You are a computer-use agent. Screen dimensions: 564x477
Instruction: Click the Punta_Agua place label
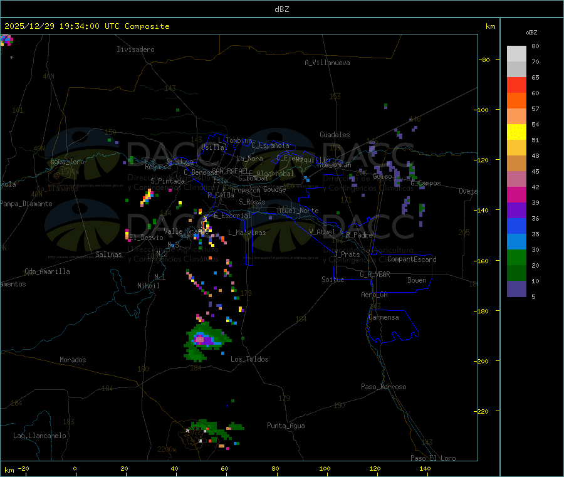(286, 426)
